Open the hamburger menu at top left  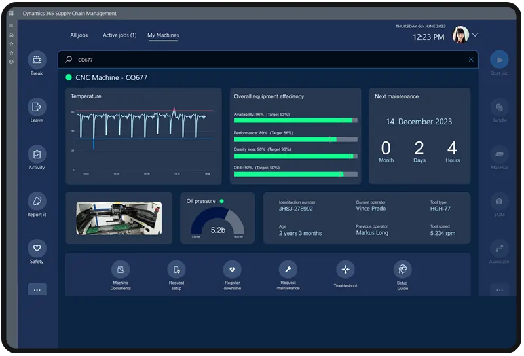tap(10, 26)
